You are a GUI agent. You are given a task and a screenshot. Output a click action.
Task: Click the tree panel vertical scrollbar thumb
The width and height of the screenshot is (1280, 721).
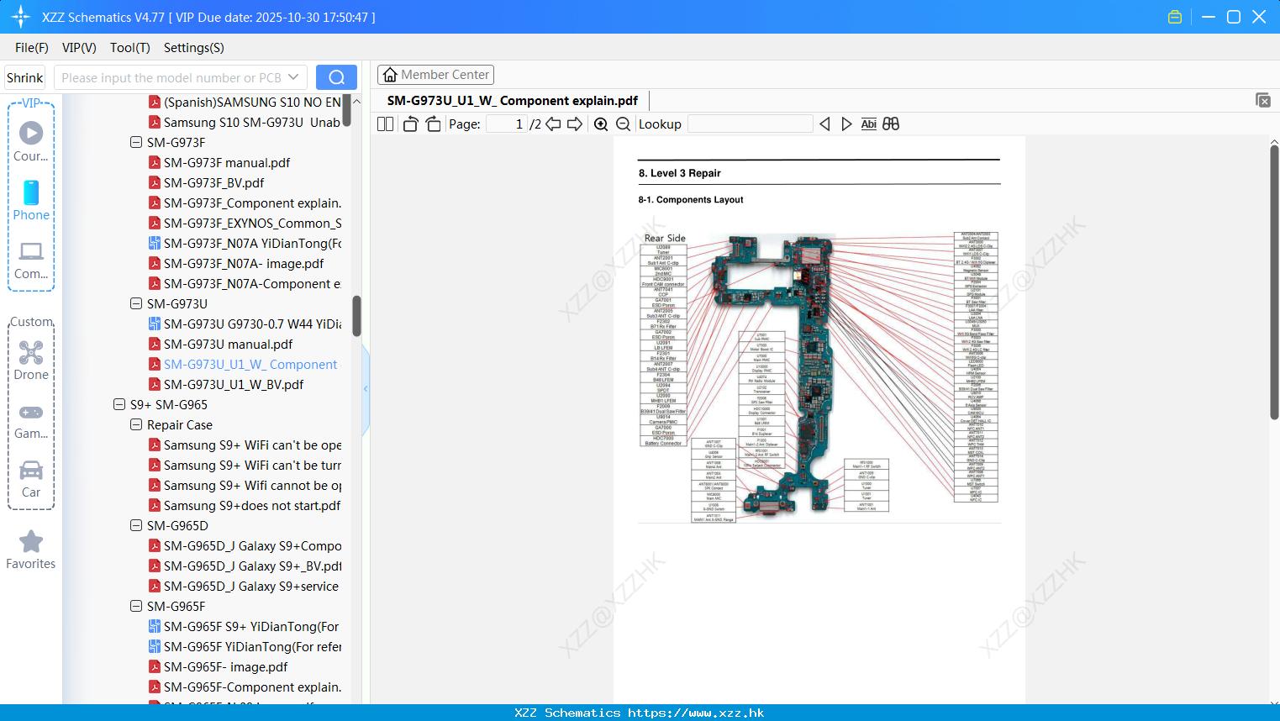click(x=356, y=316)
